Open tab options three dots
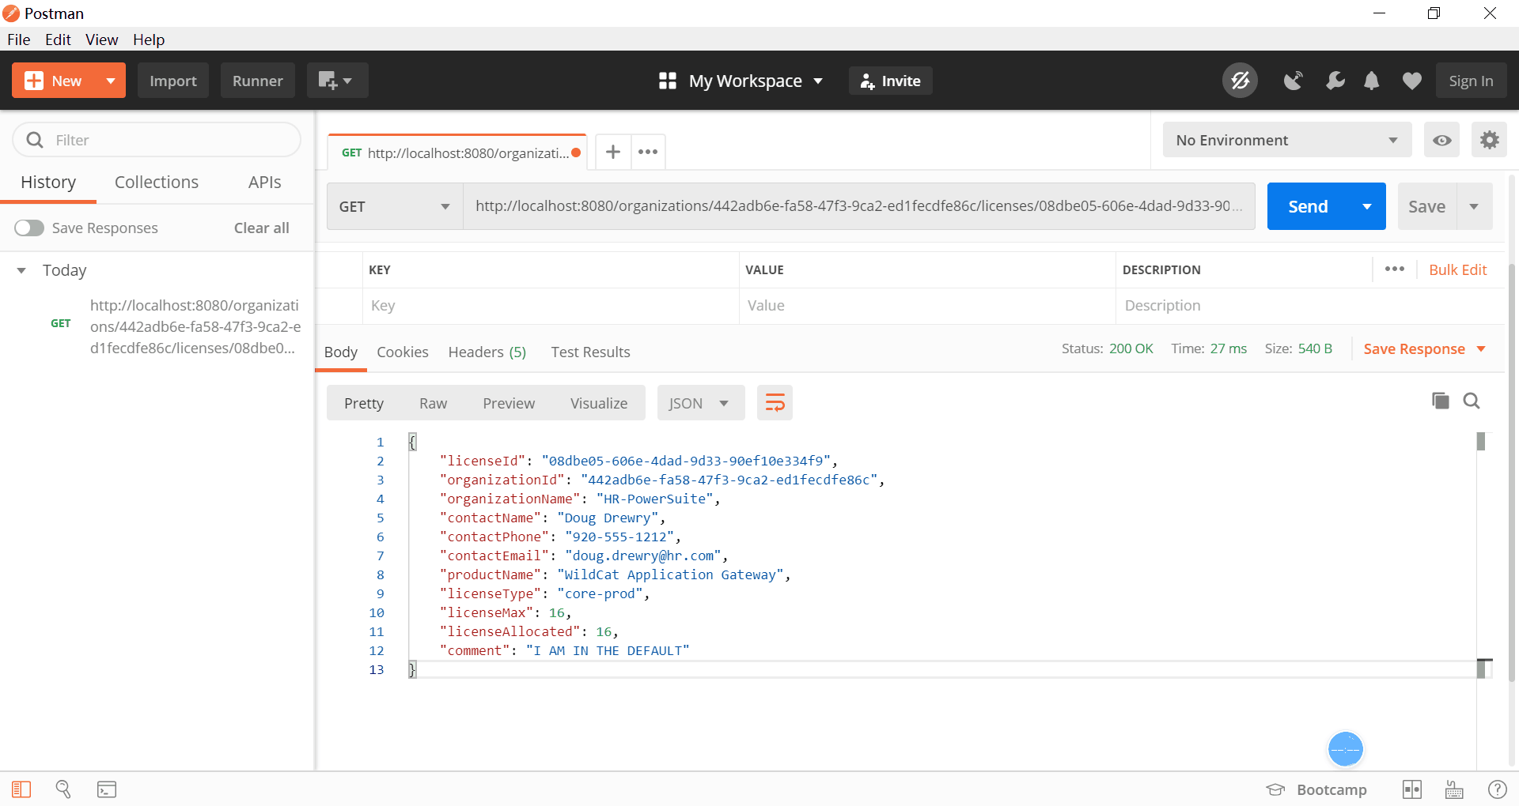Screen dimensions: 1519x806 648,152
